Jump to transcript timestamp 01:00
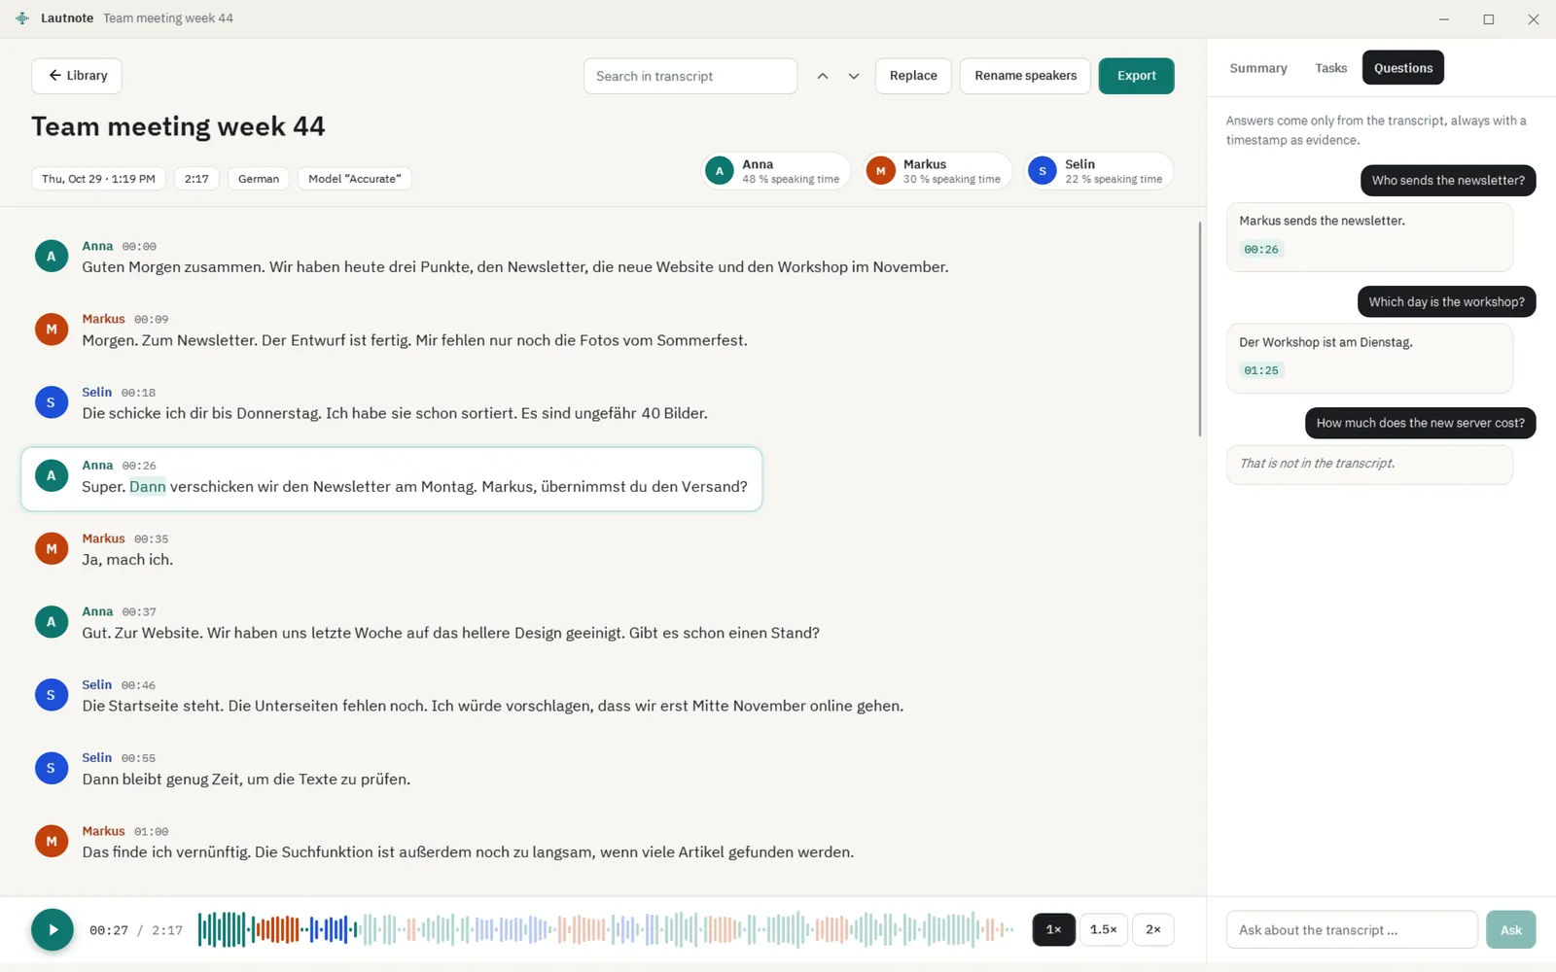This screenshot has height=972, width=1556. coord(151,832)
